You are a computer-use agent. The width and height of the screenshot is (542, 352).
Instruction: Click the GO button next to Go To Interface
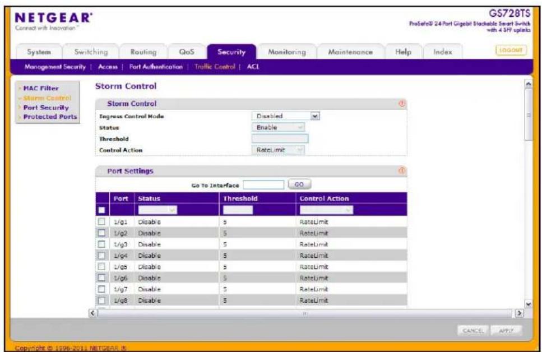pos(299,184)
